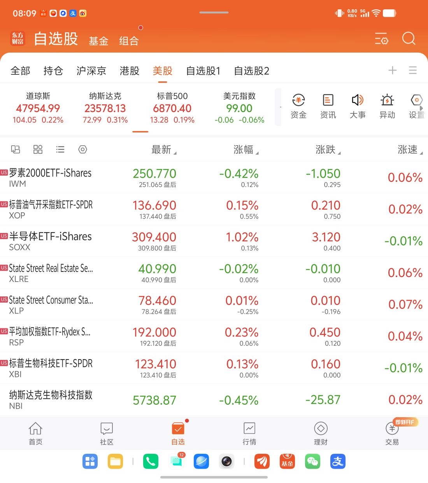The image size is (428, 483).
Task: Open 交易 trading tab
Action: point(392,433)
